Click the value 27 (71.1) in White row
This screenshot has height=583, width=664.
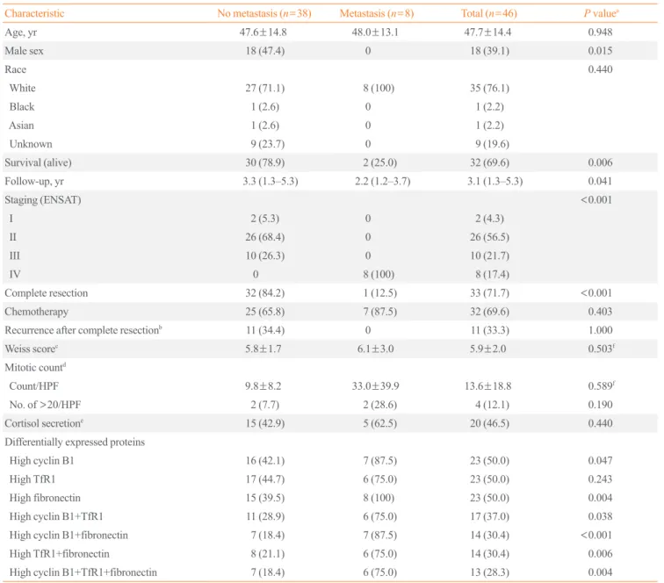click(264, 88)
